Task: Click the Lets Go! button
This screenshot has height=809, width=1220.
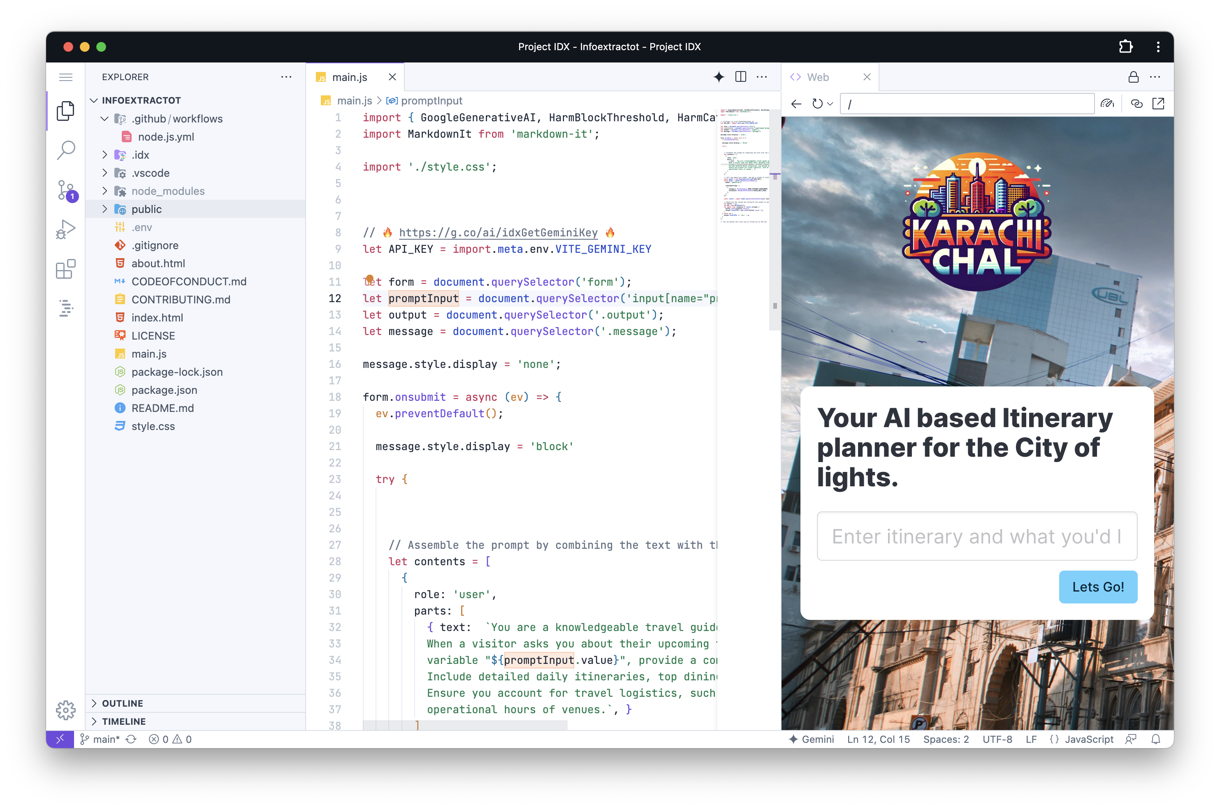Action: coord(1098,587)
